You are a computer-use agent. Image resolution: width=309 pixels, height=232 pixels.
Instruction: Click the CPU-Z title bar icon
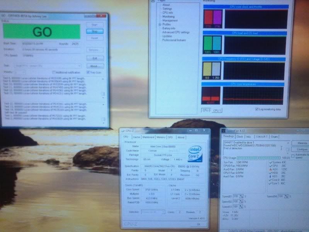(x=123, y=131)
